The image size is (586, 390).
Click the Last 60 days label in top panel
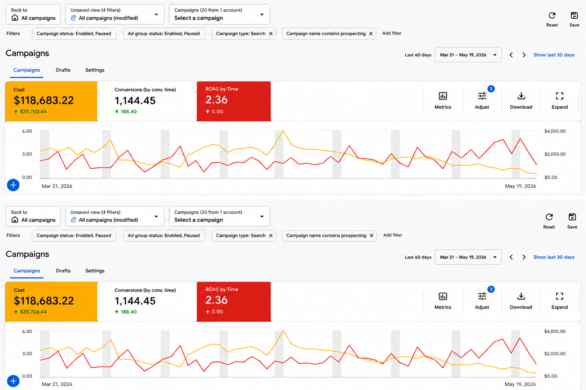(x=418, y=55)
